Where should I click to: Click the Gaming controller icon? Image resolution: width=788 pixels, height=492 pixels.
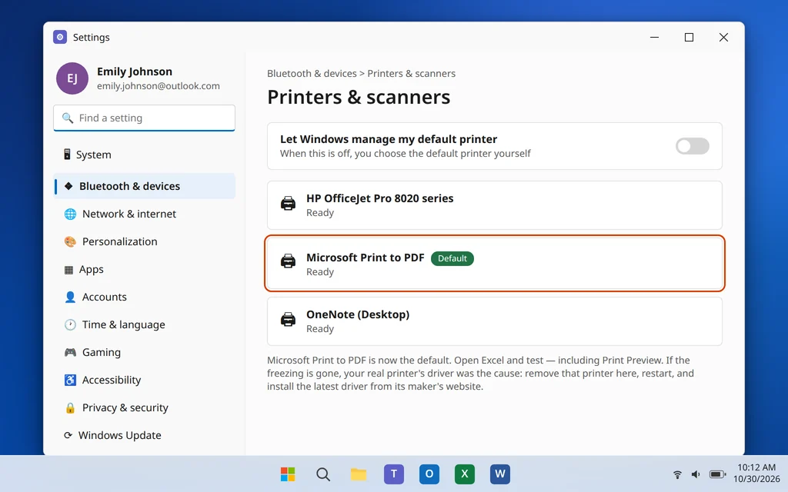coord(70,352)
